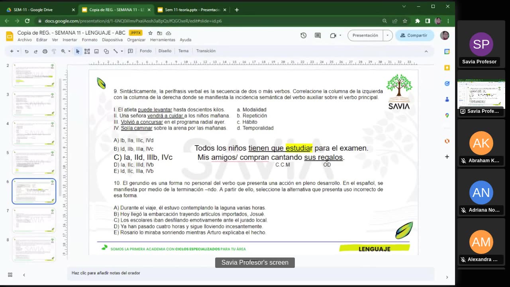Open the Diapositiva menu

[112, 40]
